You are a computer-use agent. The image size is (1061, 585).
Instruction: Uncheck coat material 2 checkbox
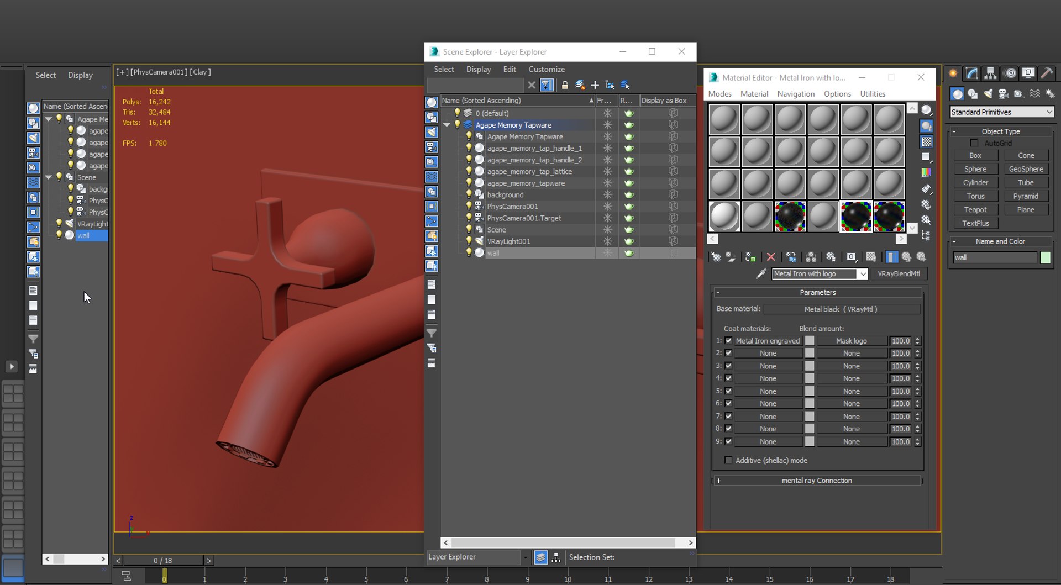[x=728, y=353]
